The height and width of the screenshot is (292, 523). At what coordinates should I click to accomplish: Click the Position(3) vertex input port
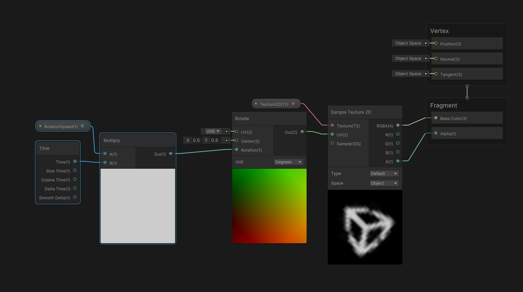pyautogui.click(x=436, y=44)
